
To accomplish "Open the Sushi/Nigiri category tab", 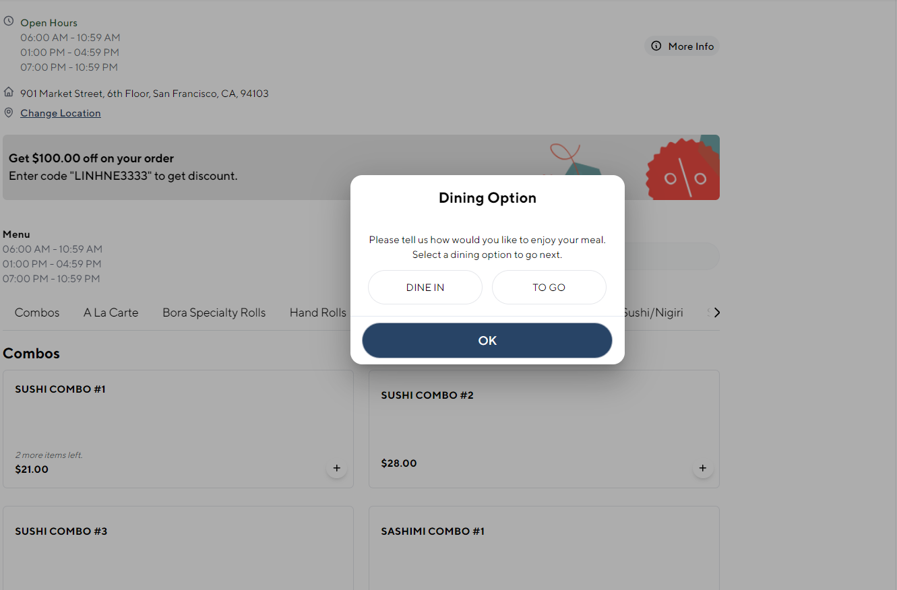I will click(x=652, y=313).
